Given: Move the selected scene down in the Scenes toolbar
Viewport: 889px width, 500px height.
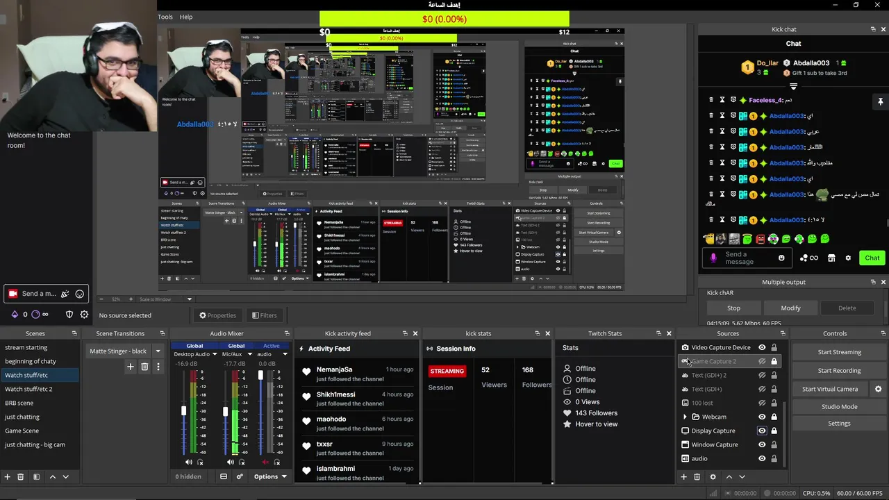Looking at the screenshot, I should pyautogui.click(x=66, y=477).
